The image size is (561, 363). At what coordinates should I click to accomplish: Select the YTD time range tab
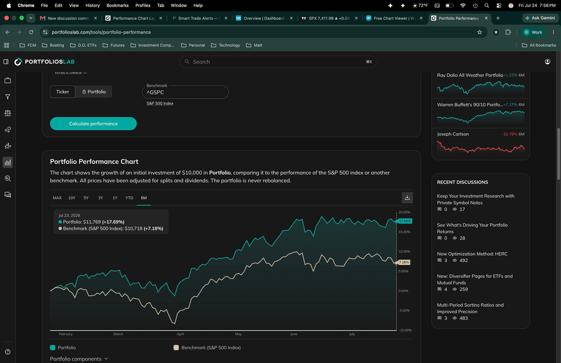(129, 198)
